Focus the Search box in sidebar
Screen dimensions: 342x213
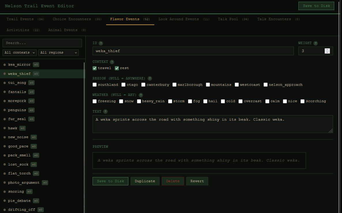pos(42,43)
